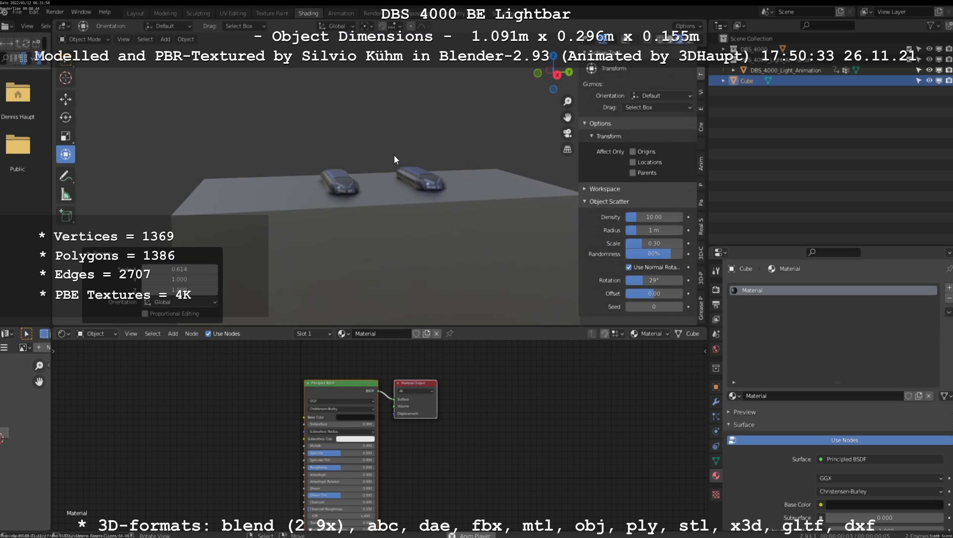The image size is (953, 538).
Task: Toggle fake user shield for Material in properties
Action: pos(908,396)
